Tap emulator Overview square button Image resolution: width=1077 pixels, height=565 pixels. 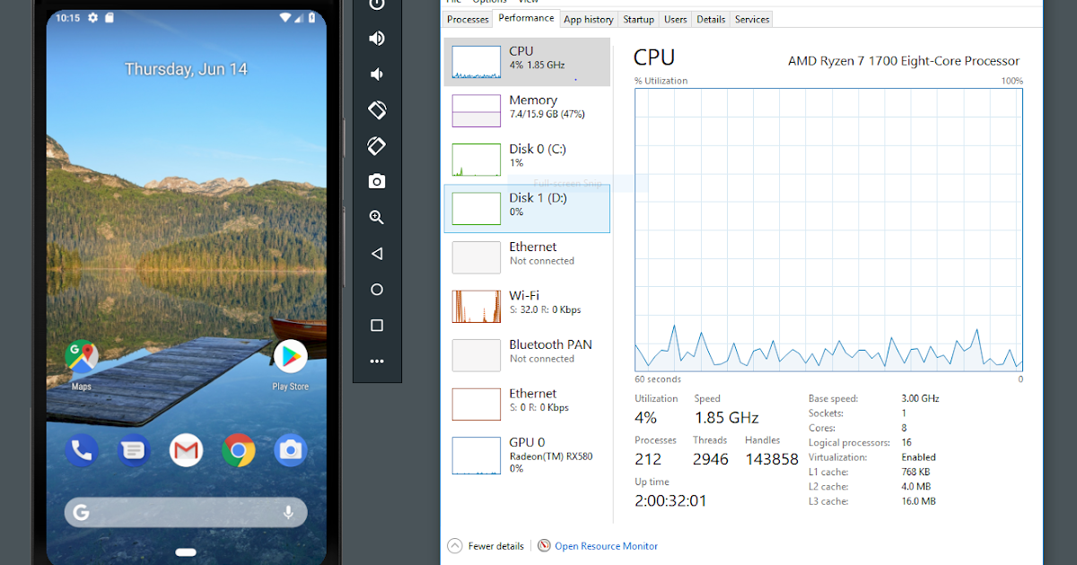tap(377, 326)
